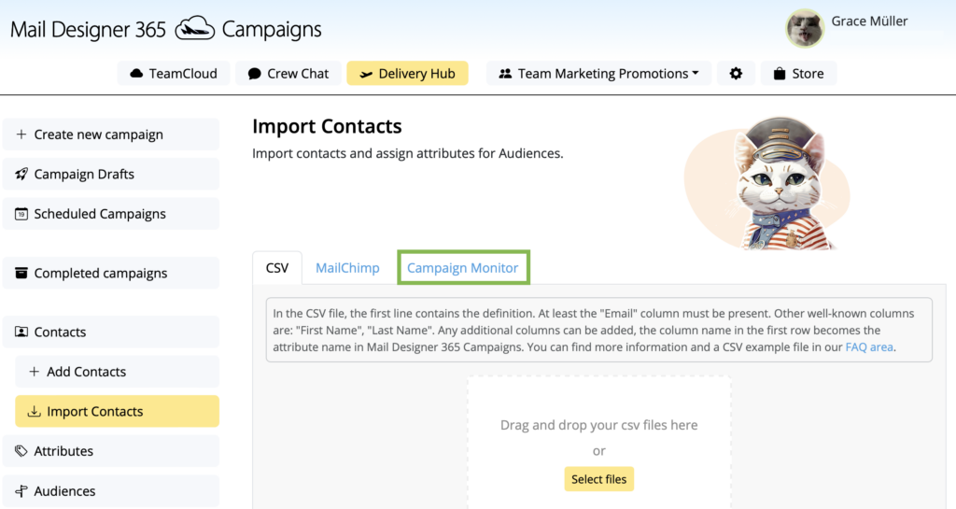Click the signpost icon beside Audiences
The height and width of the screenshot is (509, 956).
(x=21, y=490)
